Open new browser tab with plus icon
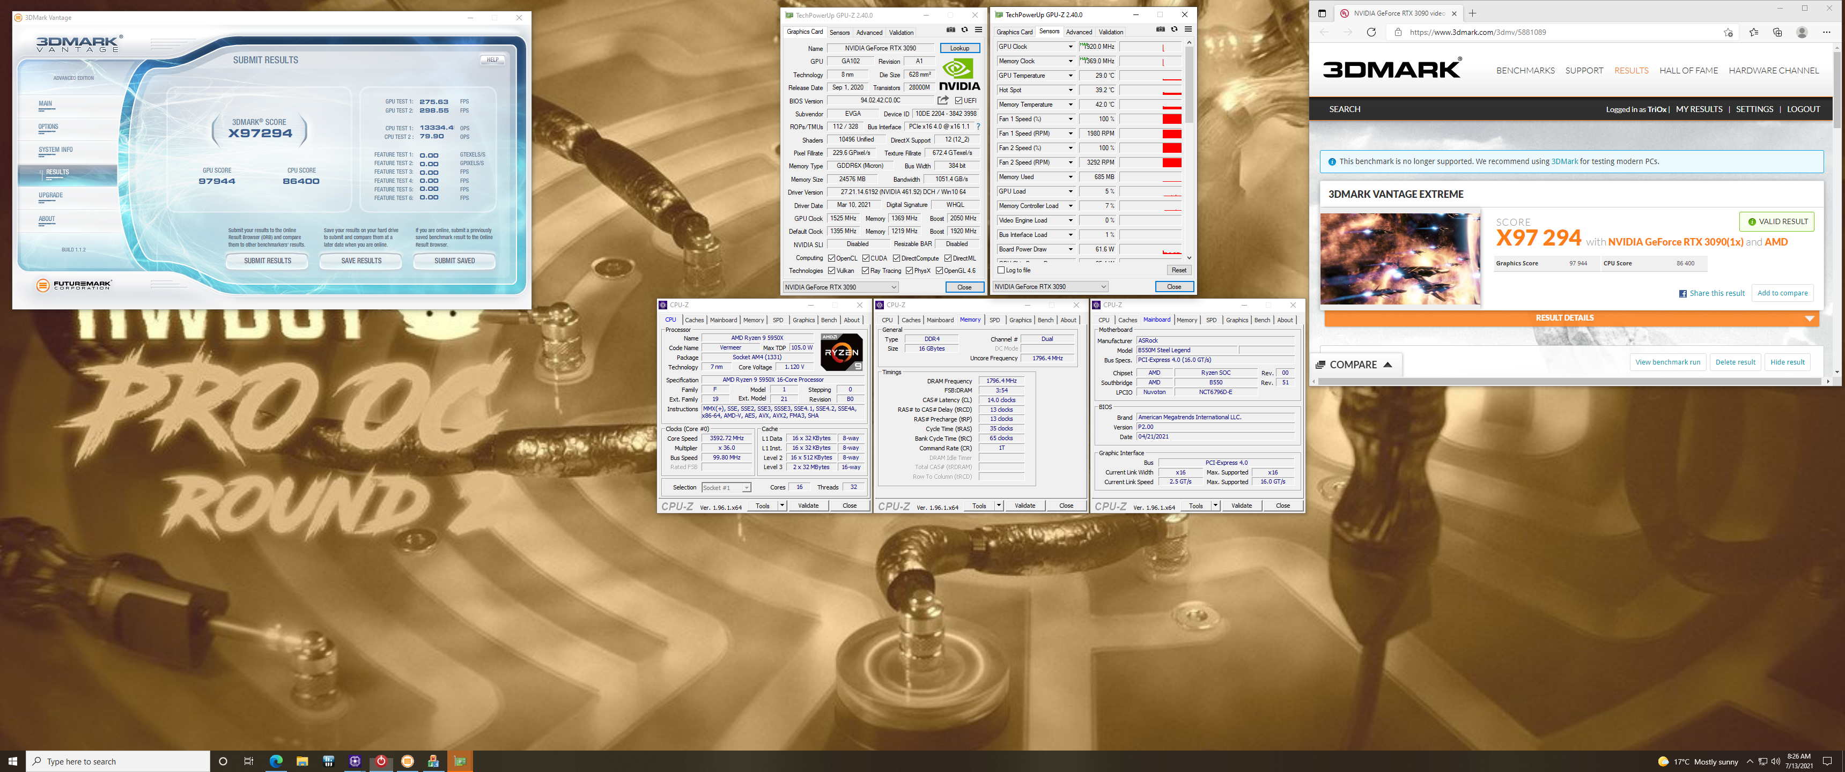This screenshot has height=772, width=1845. coord(1472,13)
